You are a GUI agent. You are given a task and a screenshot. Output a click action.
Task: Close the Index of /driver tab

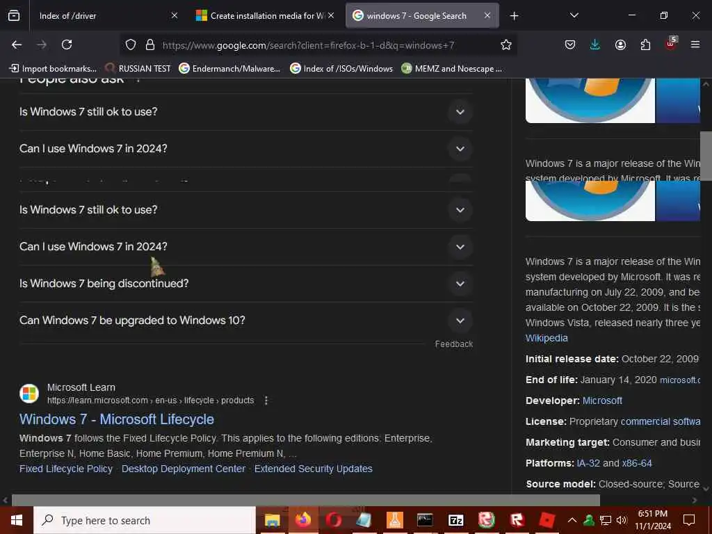(175, 15)
